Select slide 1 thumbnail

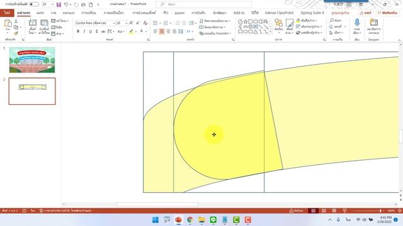[32, 60]
